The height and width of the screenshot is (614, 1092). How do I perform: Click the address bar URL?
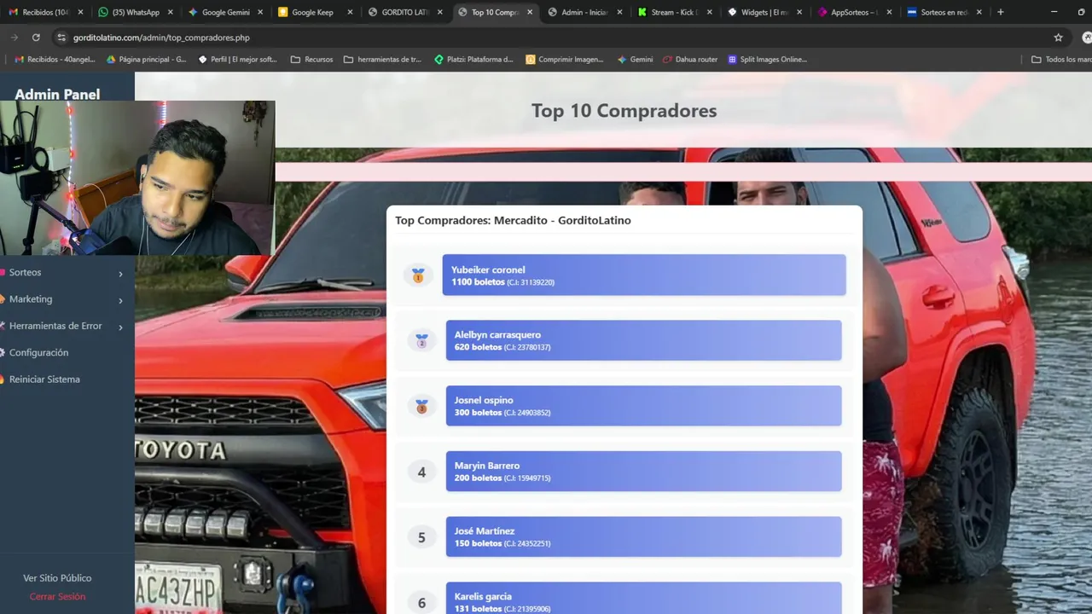pyautogui.click(x=161, y=38)
